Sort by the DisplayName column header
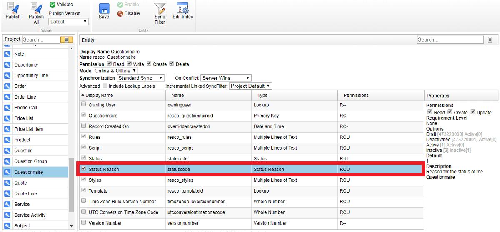 [122, 95]
